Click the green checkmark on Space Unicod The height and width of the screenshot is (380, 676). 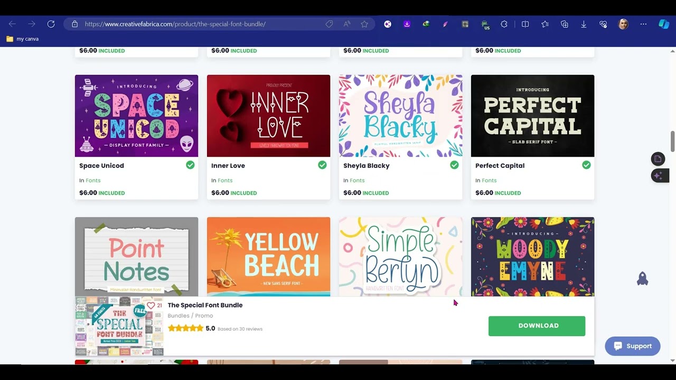(190, 165)
